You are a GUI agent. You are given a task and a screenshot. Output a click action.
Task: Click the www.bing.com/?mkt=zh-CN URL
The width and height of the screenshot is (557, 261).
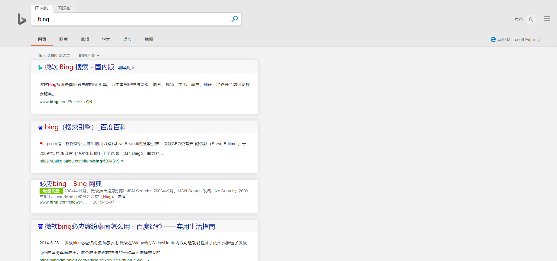(66, 102)
